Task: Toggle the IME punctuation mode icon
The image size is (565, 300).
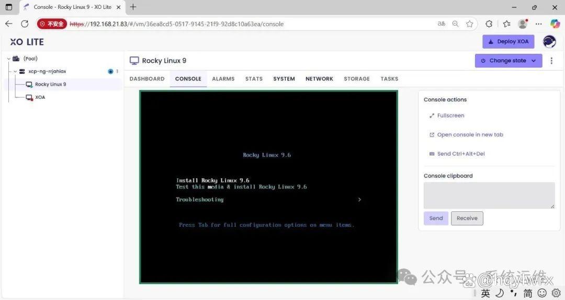Action: pos(514,293)
